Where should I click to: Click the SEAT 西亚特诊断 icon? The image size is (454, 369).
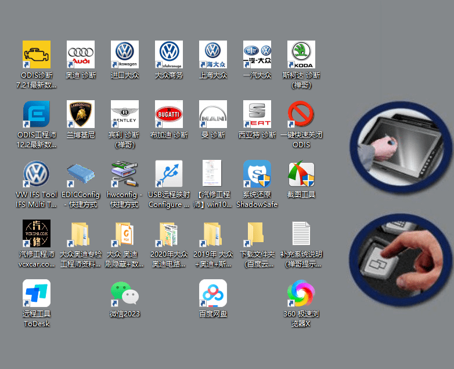257,115
